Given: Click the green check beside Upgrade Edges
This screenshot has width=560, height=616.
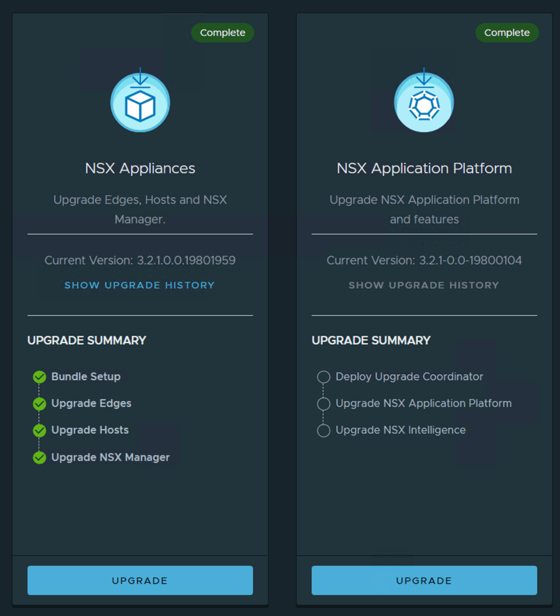Looking at the screenshot, I should 40,404.
